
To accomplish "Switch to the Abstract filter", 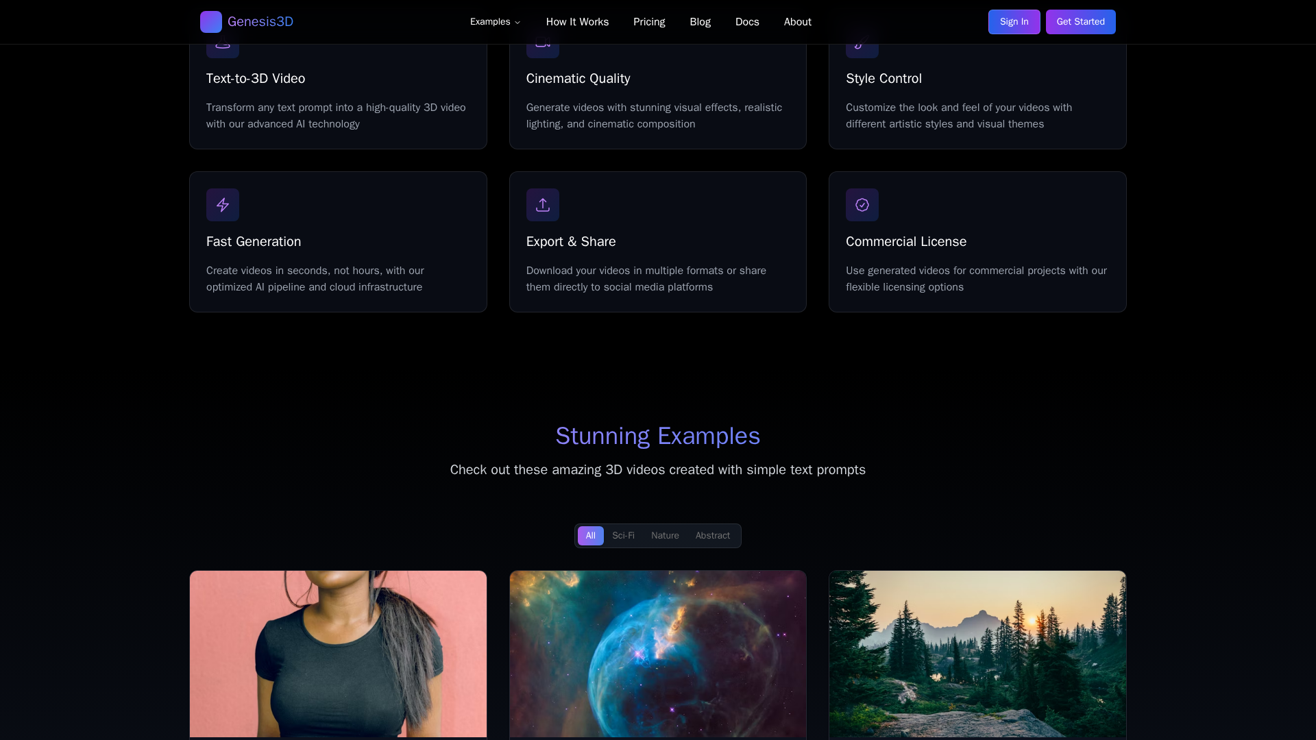I will [x=712, y=536].
